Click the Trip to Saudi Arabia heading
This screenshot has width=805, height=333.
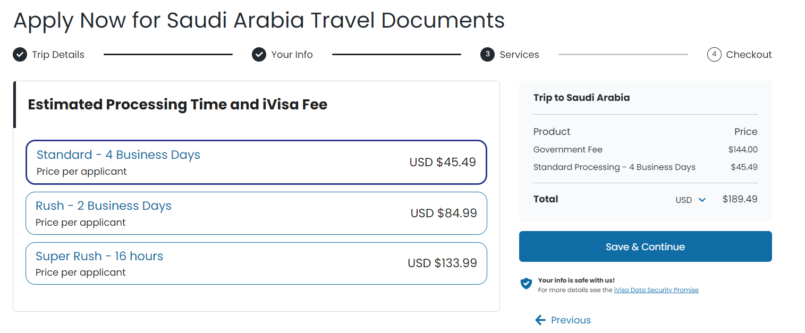[581, 97]
